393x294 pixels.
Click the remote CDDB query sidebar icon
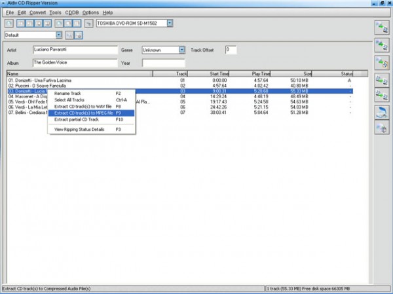click(380, 113)
